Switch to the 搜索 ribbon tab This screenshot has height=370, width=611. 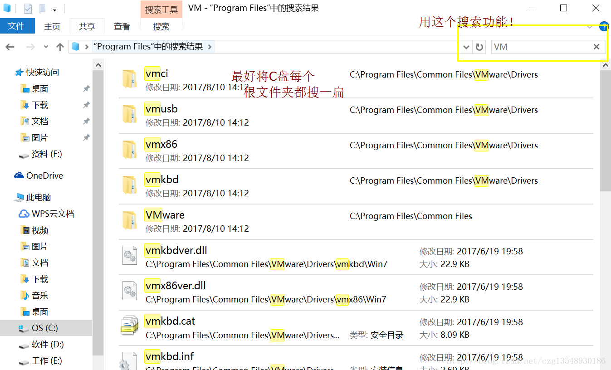click(161, 27)
